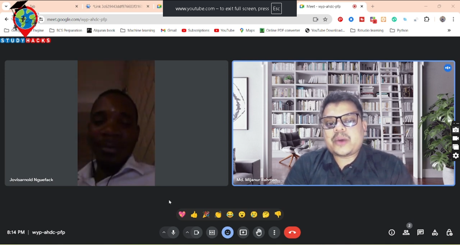Send sparkling heart reaction
460x245 pixels.
[x=182, y=214]
